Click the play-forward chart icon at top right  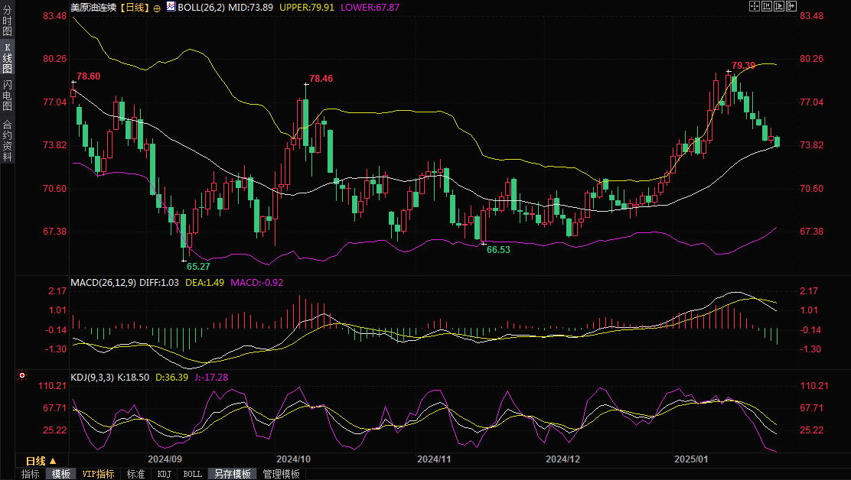(x=778, y=6)
